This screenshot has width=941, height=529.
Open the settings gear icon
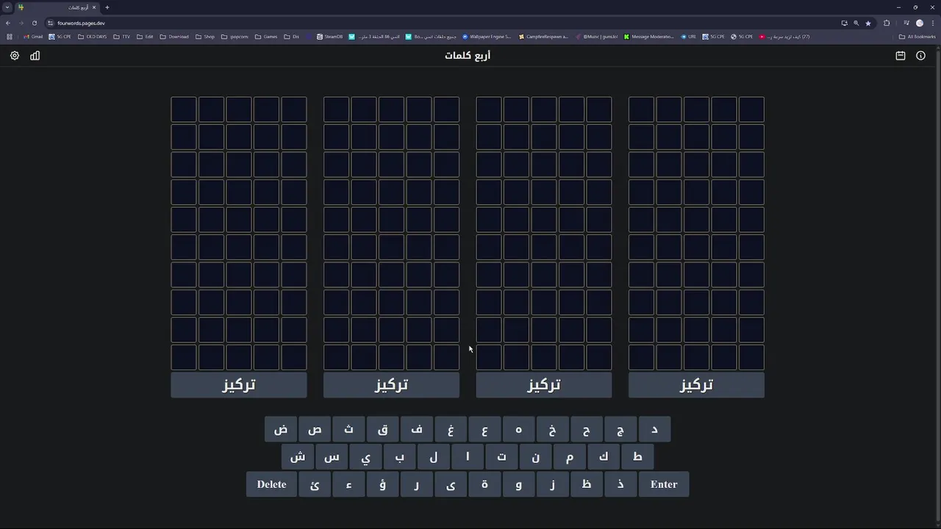[15, 56]
